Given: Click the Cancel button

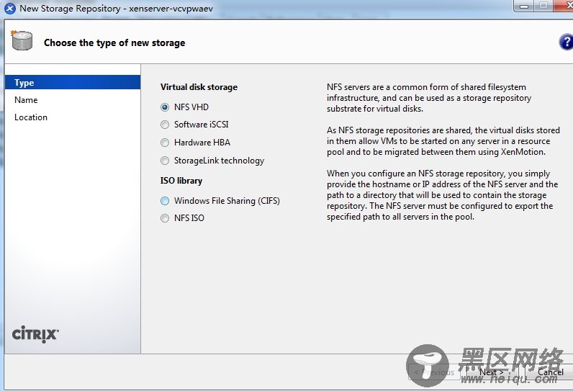Looking at the screenshot, I should pyautogui.click(x=549, y=372).
